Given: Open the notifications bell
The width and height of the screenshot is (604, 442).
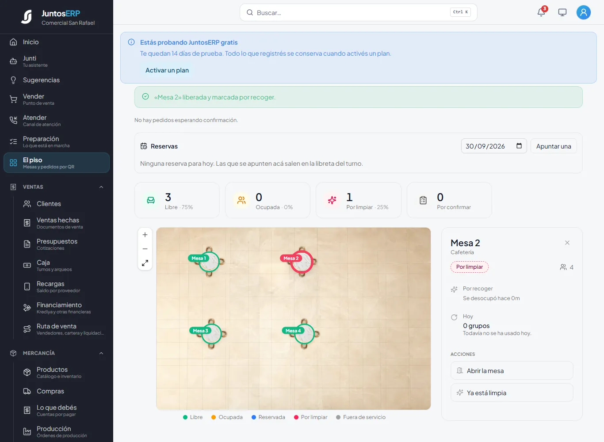Looking at the screenshot, I should click(541, 12).
